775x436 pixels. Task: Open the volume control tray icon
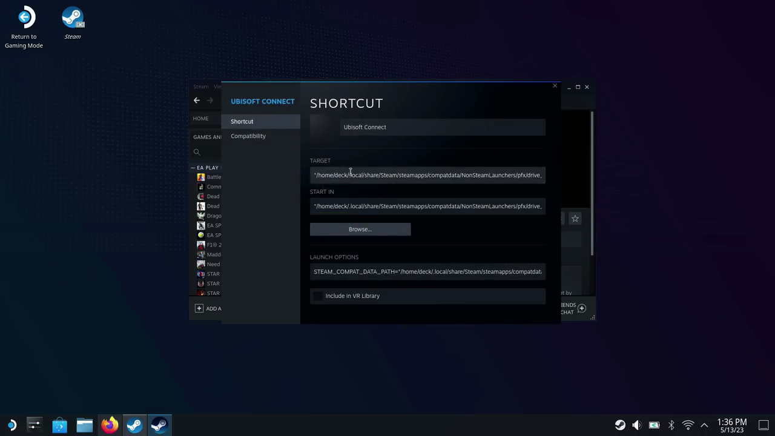point(637,425)
